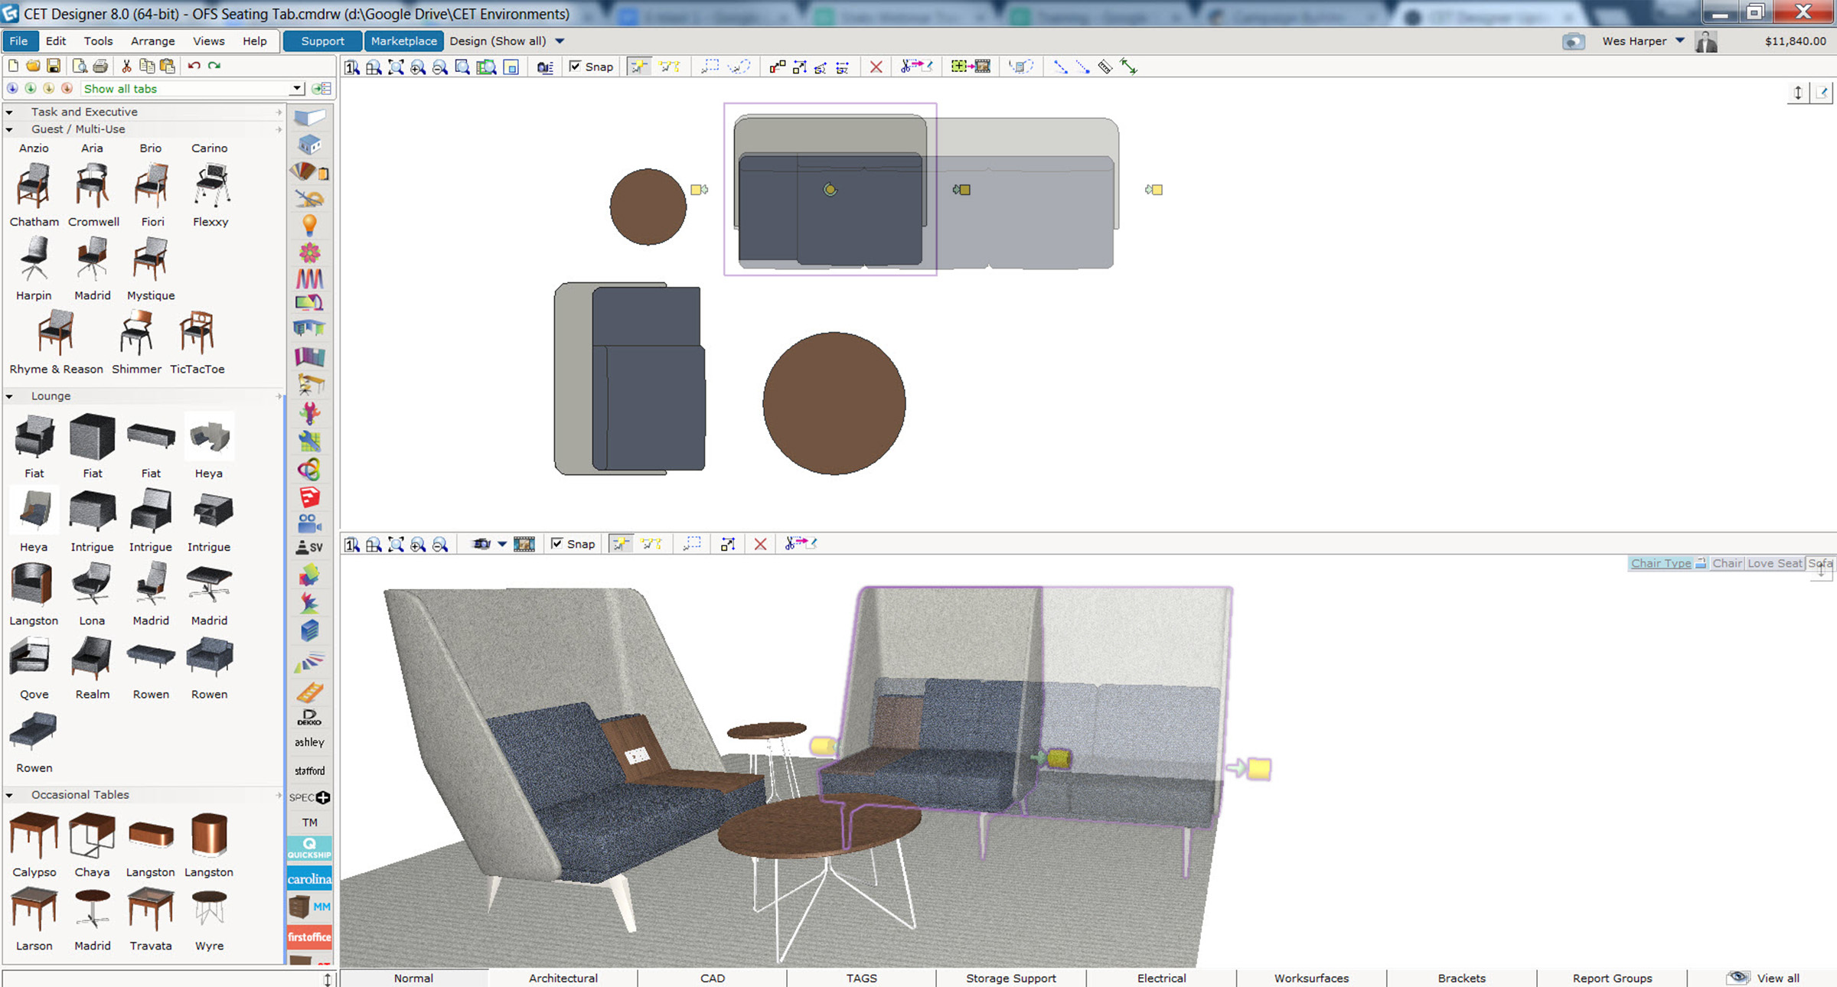Click the Support button
Image resolution: width=1837 pixels, height=987 pixels.
[x=322, y=41]
